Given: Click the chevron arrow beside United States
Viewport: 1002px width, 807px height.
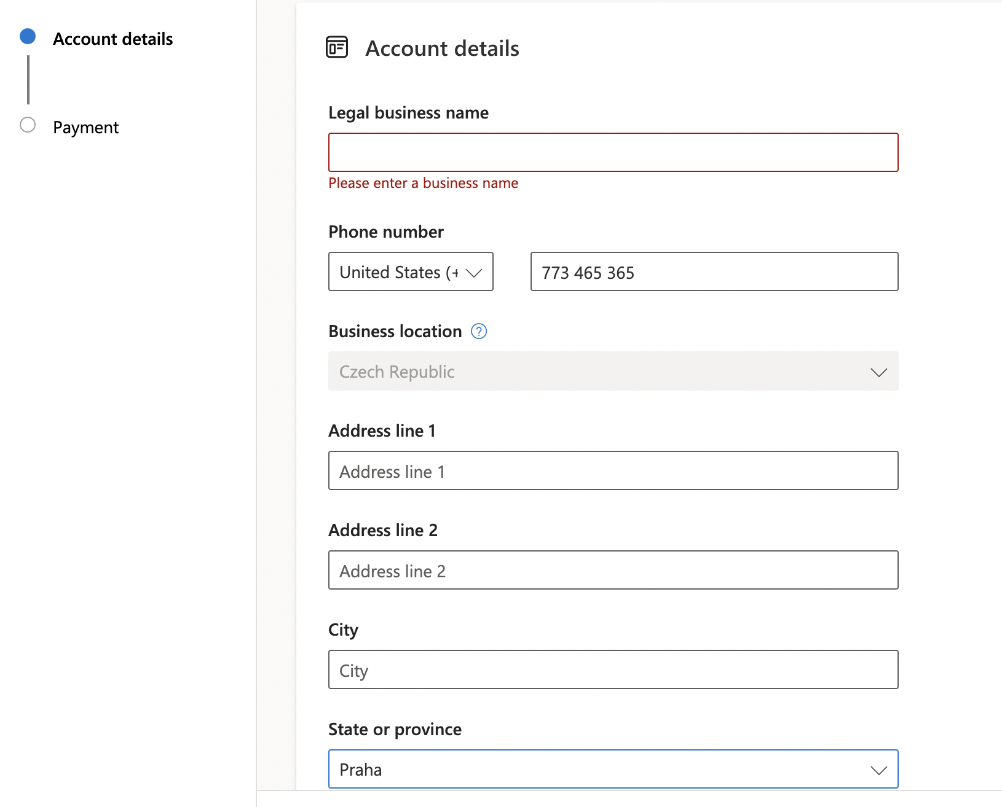Looking at the screenshot, I should 474,273.
